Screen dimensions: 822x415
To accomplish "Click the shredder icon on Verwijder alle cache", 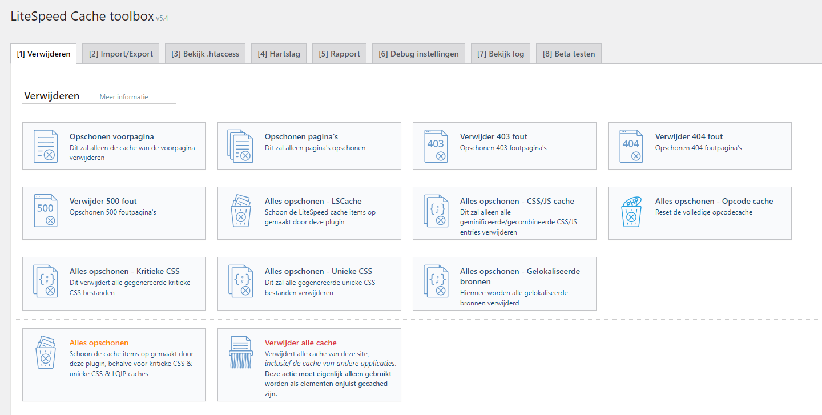I will tap(241, 352).
